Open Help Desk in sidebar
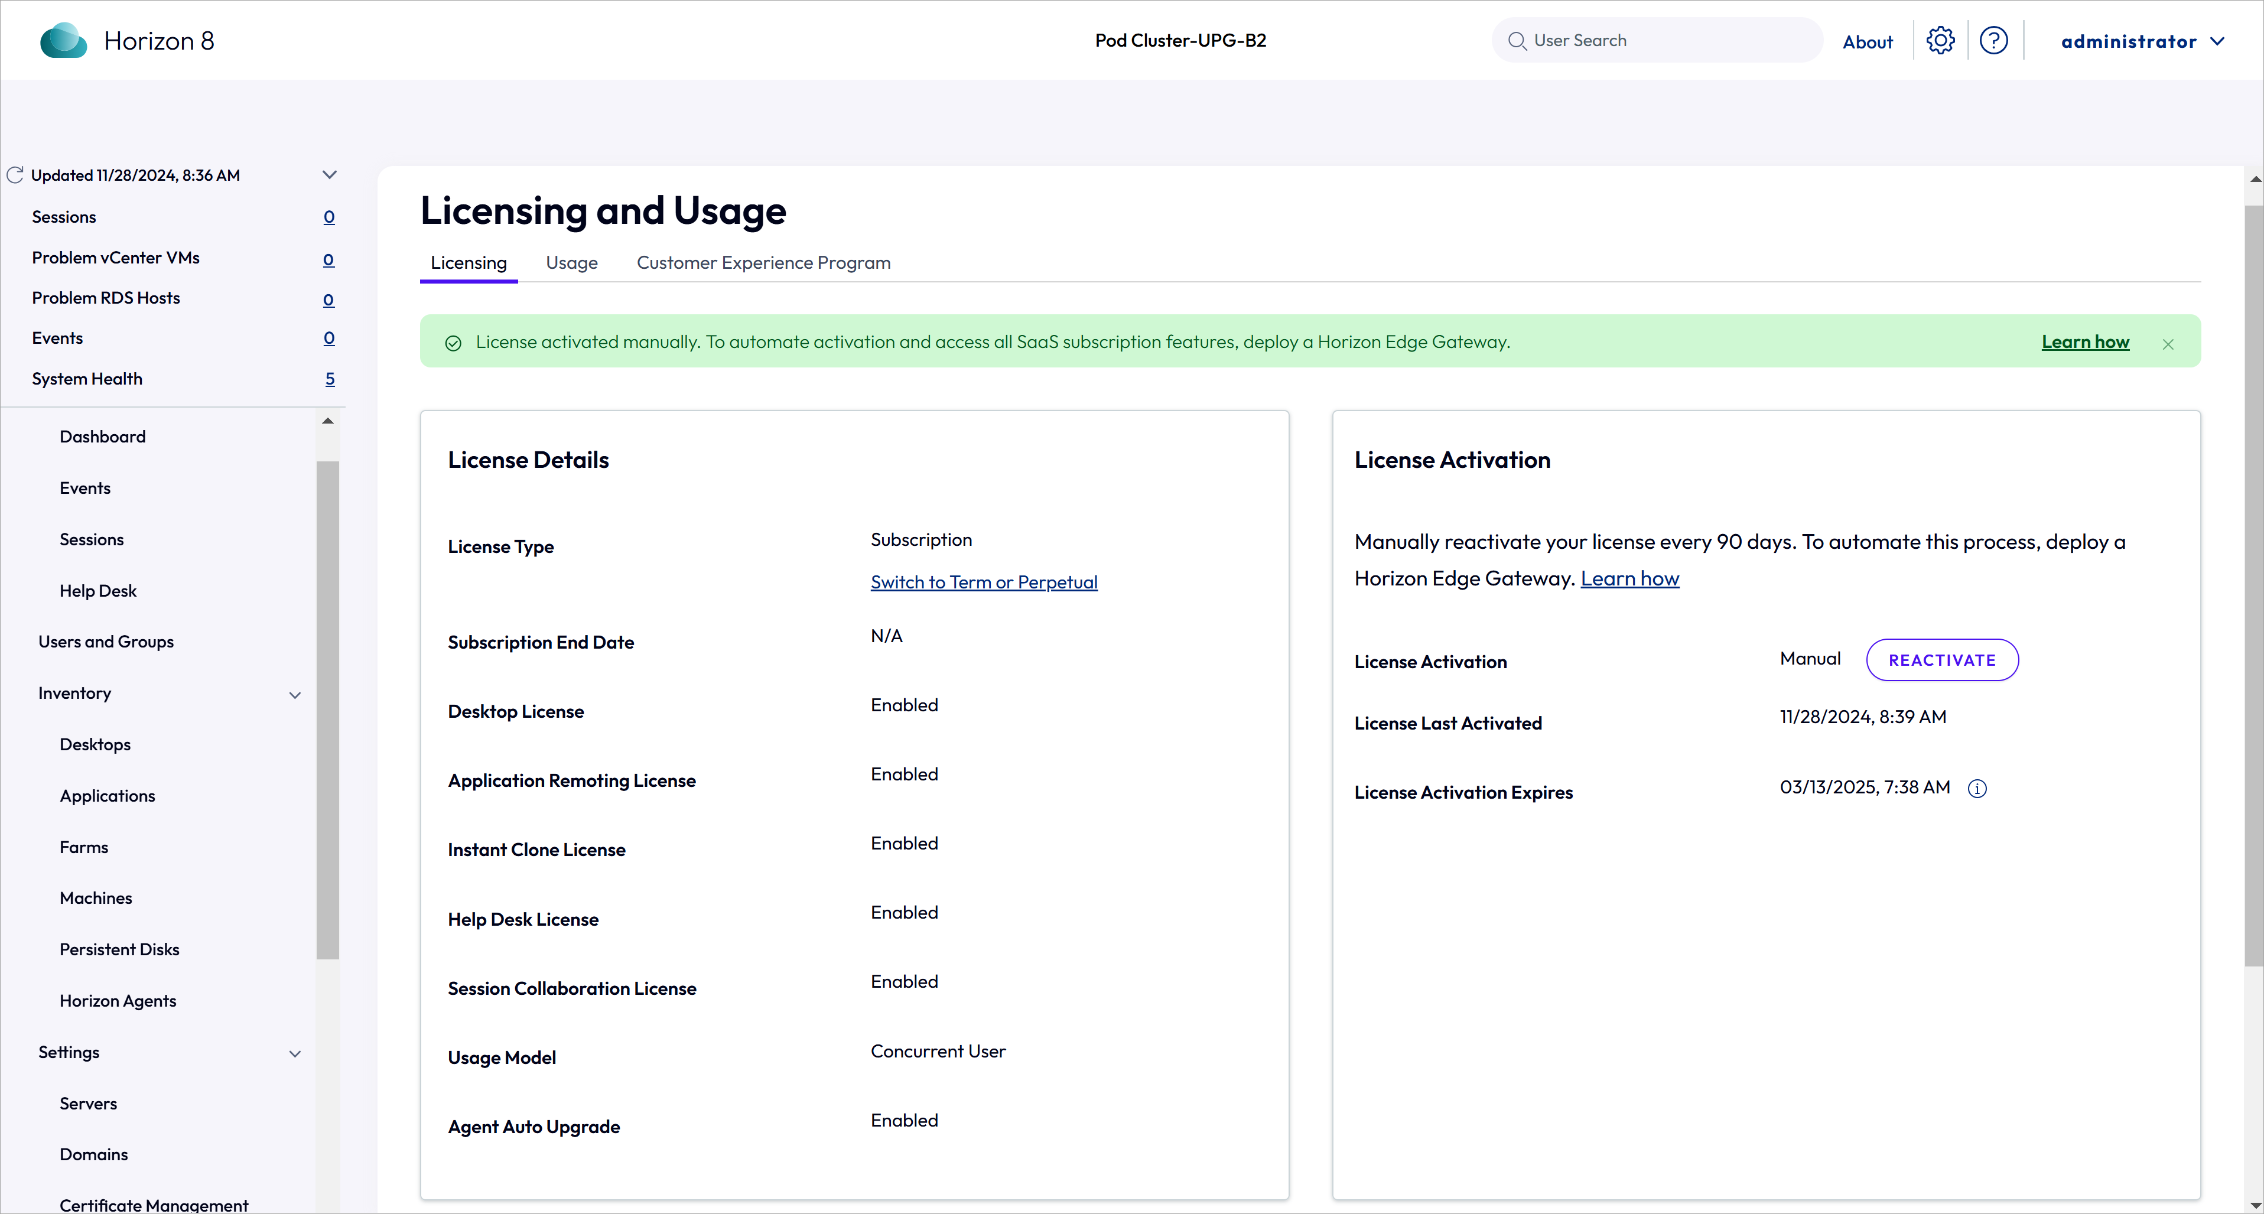Screen dimensions: 2264x1214 pyautogui.click(x=99, y=591)
